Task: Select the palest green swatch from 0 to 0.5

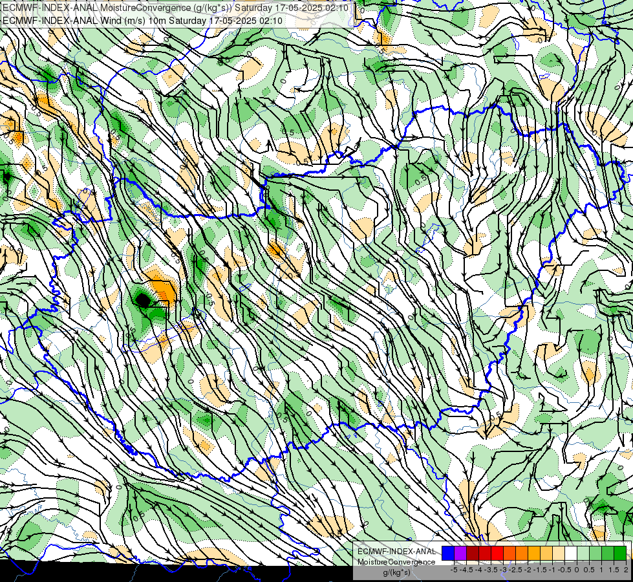Action: point(583,553)
